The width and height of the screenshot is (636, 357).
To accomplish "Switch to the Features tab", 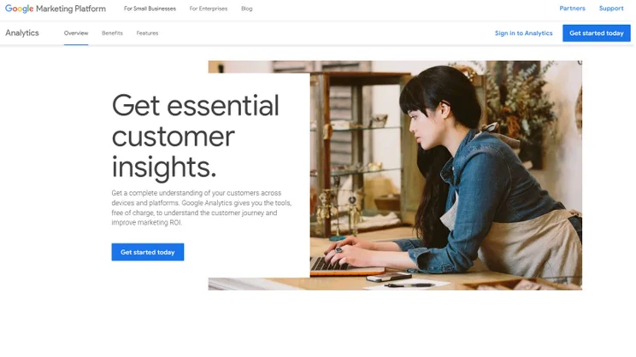I will point(147,33).
